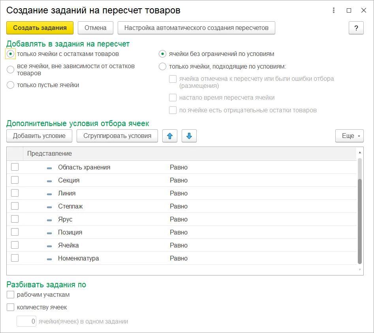Enable splitting by 'рабочим участкам'
Screen dimensions: 374x333
(x=11, y=295)
